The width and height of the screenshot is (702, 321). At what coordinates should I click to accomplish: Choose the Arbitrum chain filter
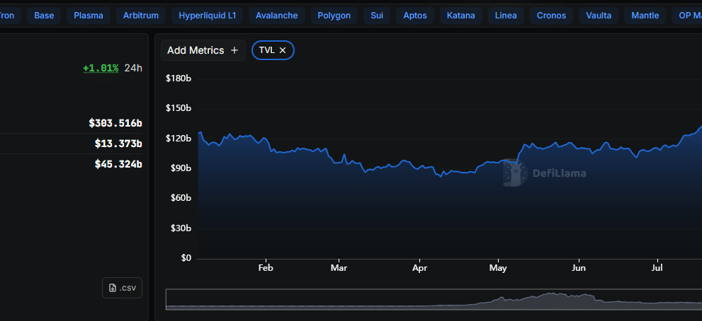[x=141, y=15]
